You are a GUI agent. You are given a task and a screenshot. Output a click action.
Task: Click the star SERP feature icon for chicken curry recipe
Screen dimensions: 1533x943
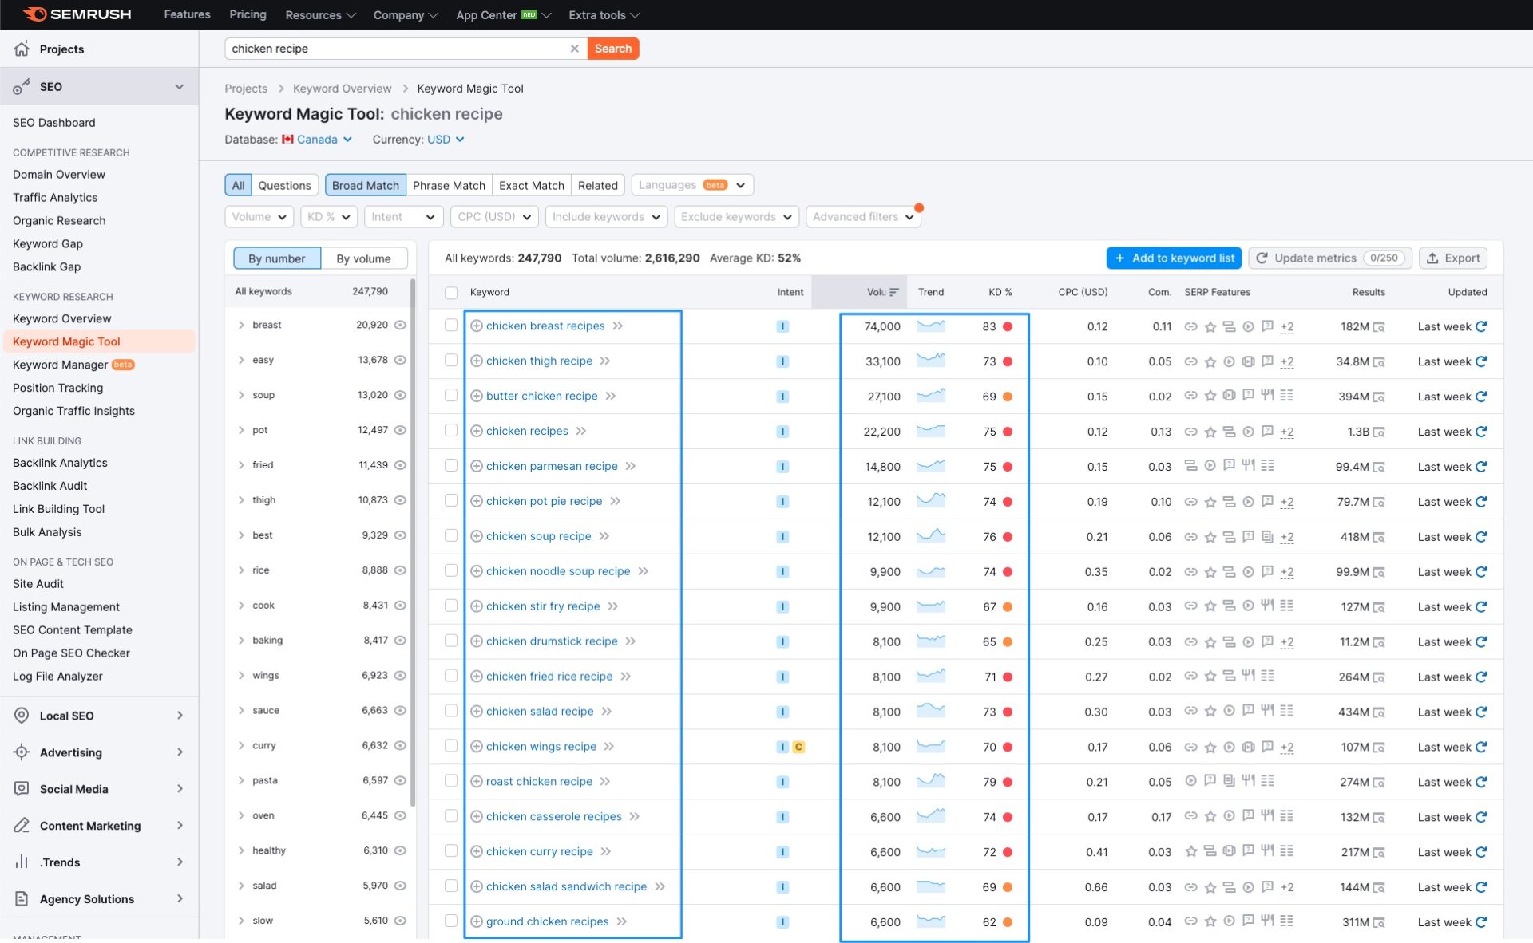(x=1190, y=852)
